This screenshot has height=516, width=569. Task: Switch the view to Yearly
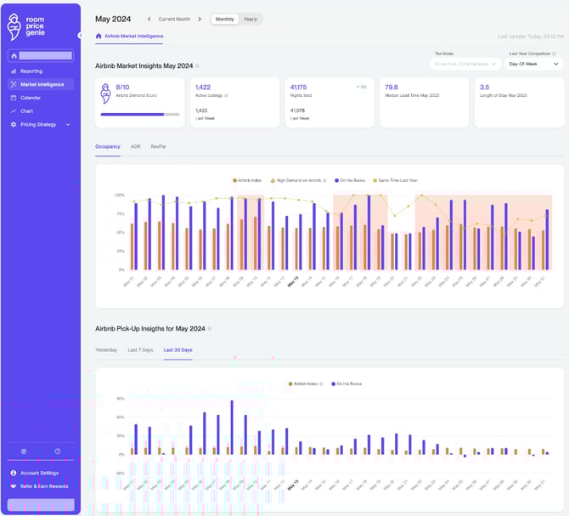(x=251, y=19)
